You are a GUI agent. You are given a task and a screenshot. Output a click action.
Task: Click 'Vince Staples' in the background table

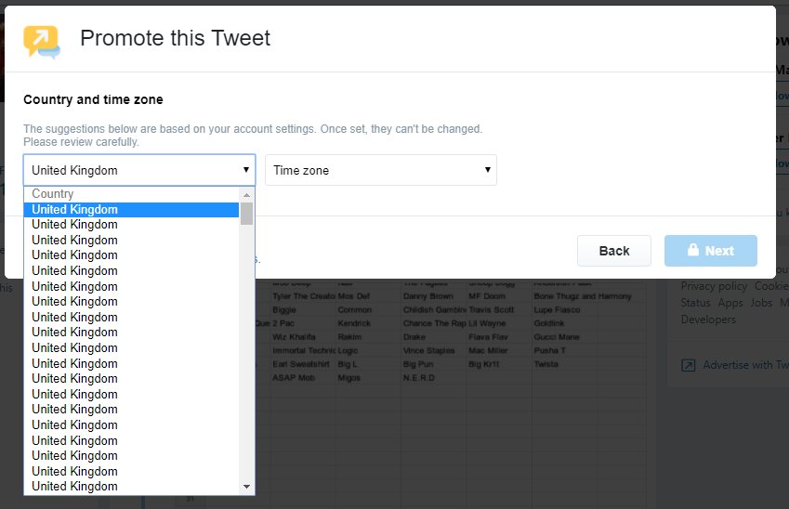pyautogui.click(x=428, y=350)
